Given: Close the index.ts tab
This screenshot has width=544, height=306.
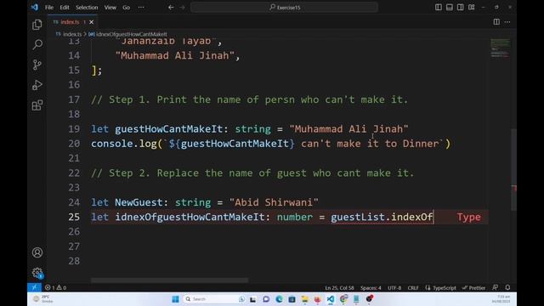Looking at the screenshot, I should pos(91,22).
